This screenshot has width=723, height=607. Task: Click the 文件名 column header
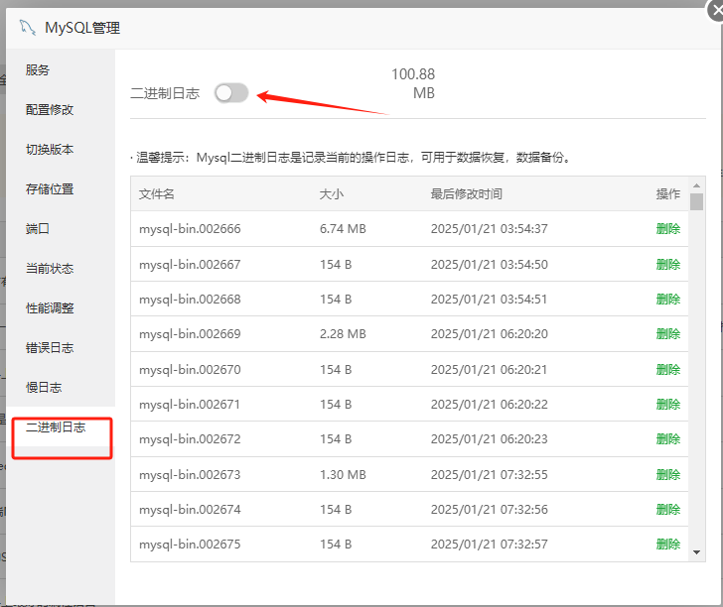click(x=157, y=193)
